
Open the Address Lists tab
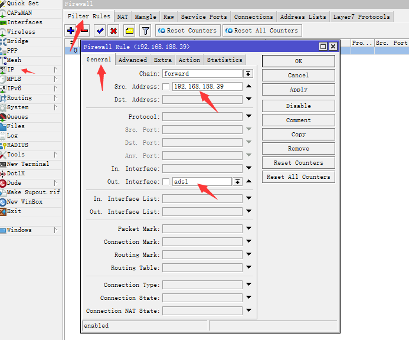pyautogui.click(x=303, y=17)
